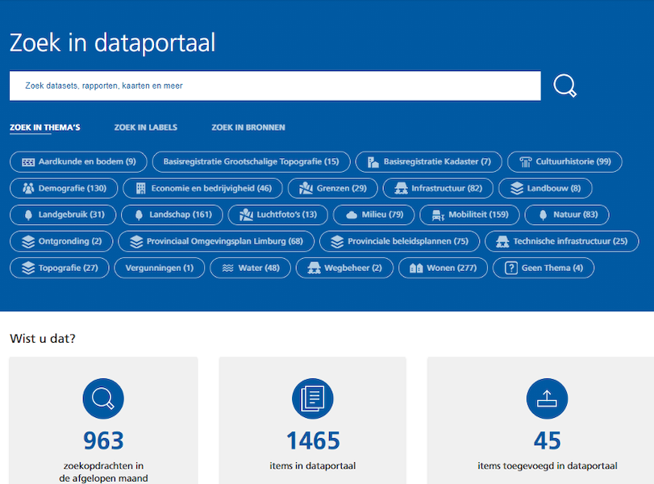Click the cloud icon on the Milieu chip
Image resolution: width=654 pixels, height=484 pixels.
coord(352,215)
